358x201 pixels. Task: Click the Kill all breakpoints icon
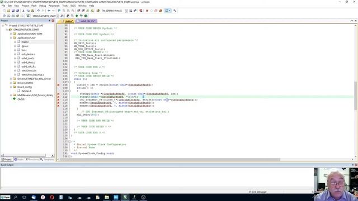coord(161,11)
